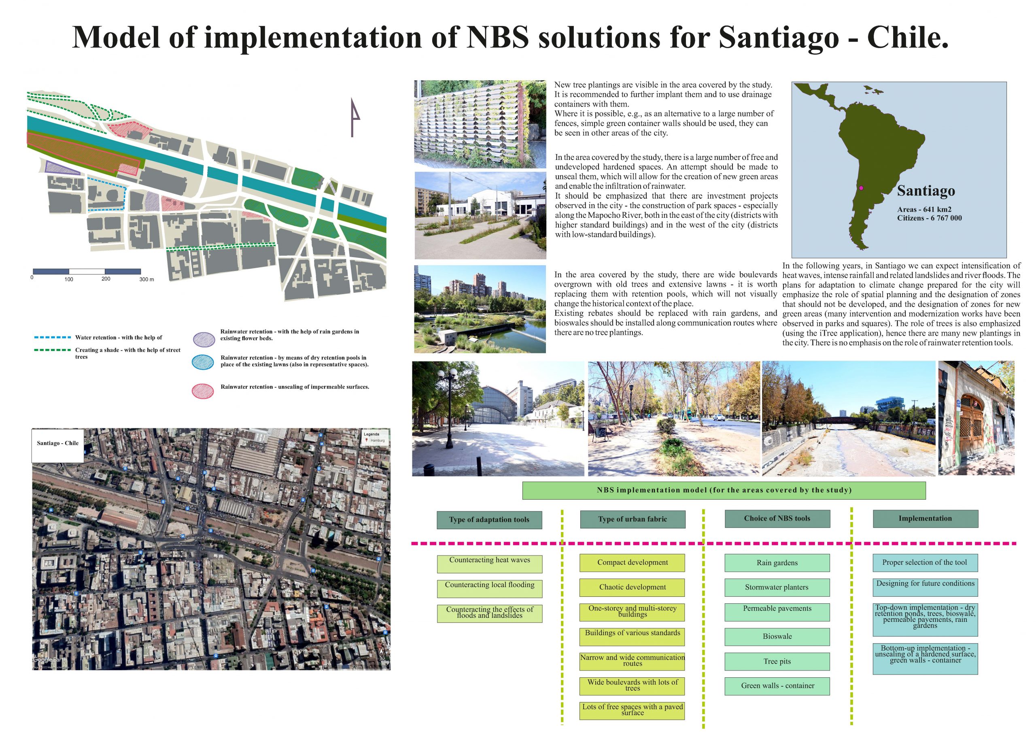Screen dimensions: 1036x732
Task: Click the 'New tree plantings' paragraph
Action: [664, 109]
